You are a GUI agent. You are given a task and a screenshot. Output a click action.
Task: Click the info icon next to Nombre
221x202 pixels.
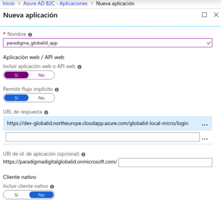[x=30, y=35]
